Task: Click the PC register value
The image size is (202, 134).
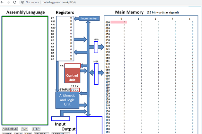Action: coord(70,18)
